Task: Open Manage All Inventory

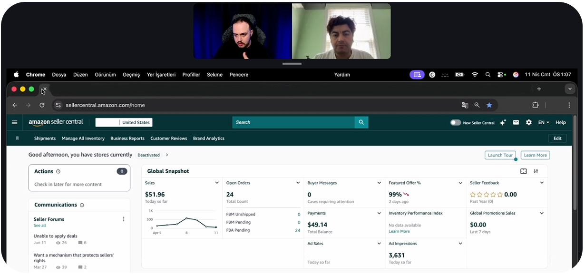Action: pyautogui.click(x=83, y=138)
